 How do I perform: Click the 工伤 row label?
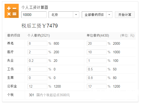(x=10, y=69)
